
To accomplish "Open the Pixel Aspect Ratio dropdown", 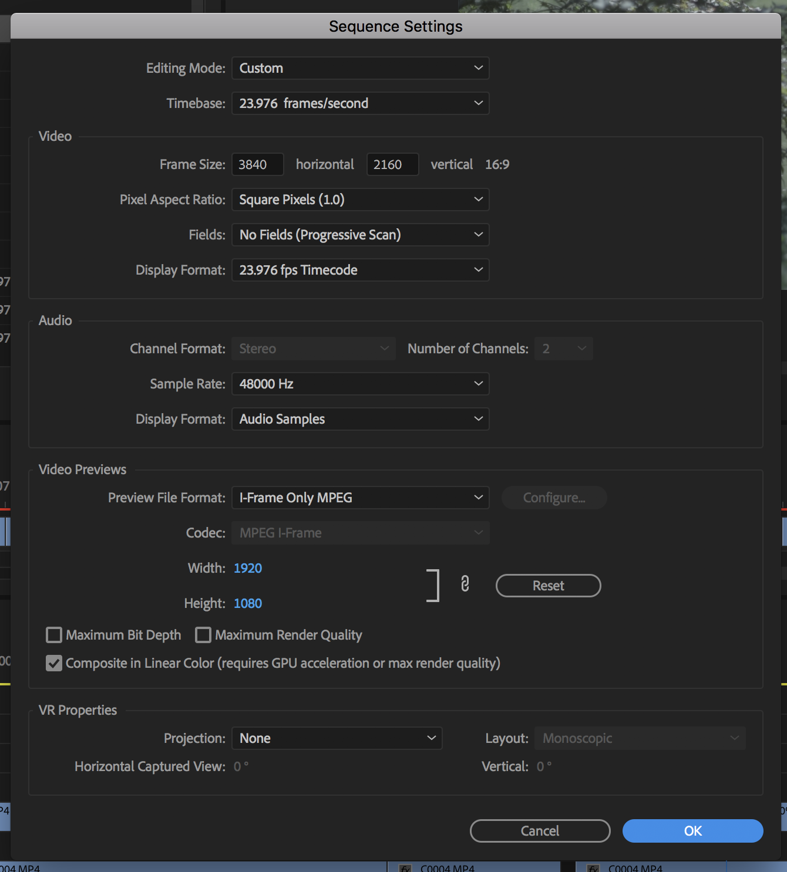I will (x=360, y=200).
